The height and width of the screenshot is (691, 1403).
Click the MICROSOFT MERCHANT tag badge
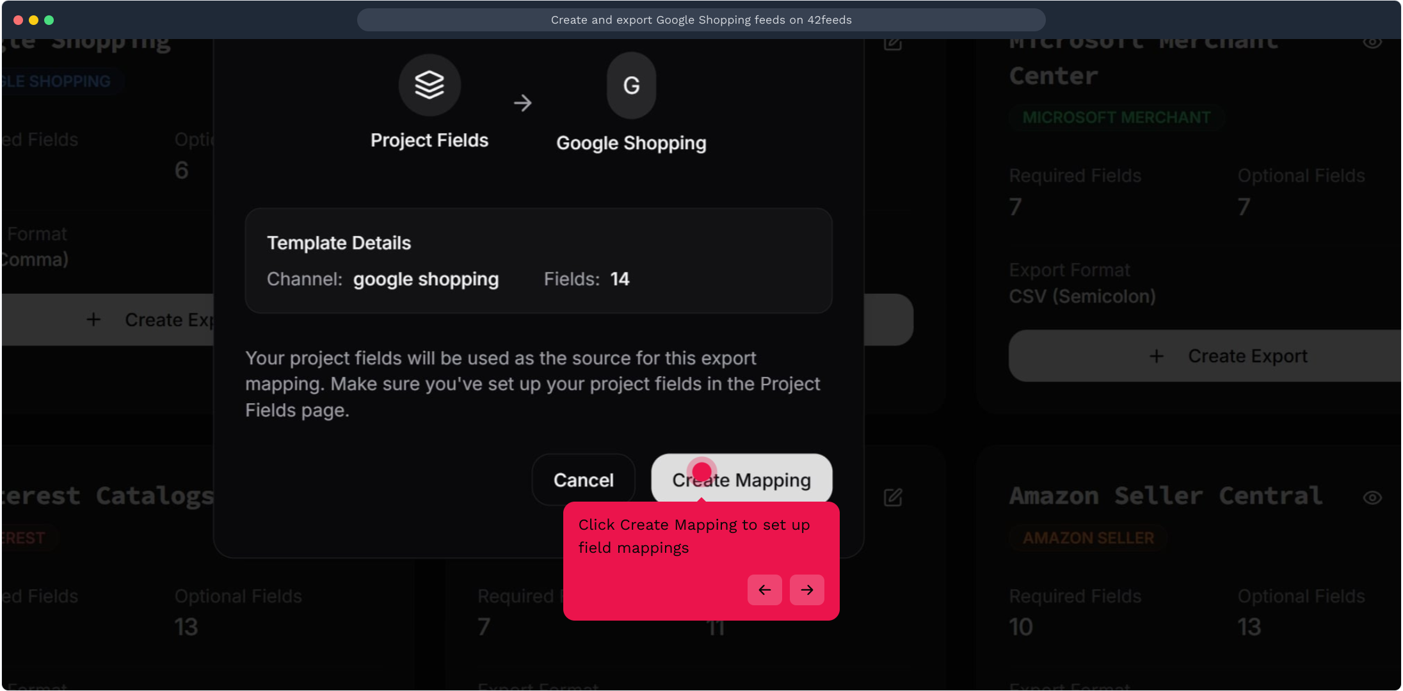point(1116,118)
